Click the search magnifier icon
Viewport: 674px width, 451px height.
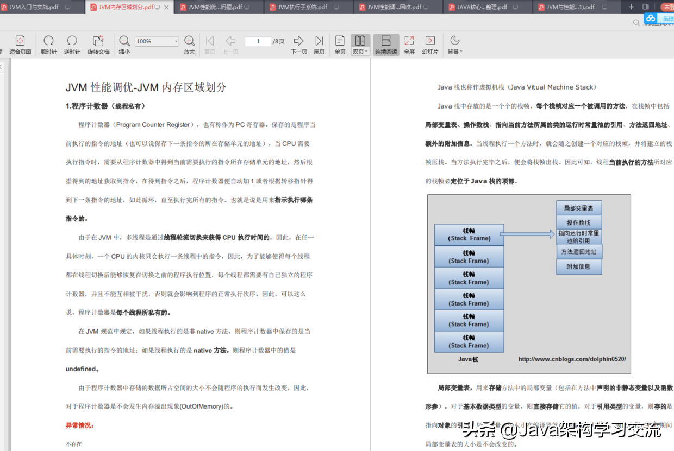click(x=636, y=23)
